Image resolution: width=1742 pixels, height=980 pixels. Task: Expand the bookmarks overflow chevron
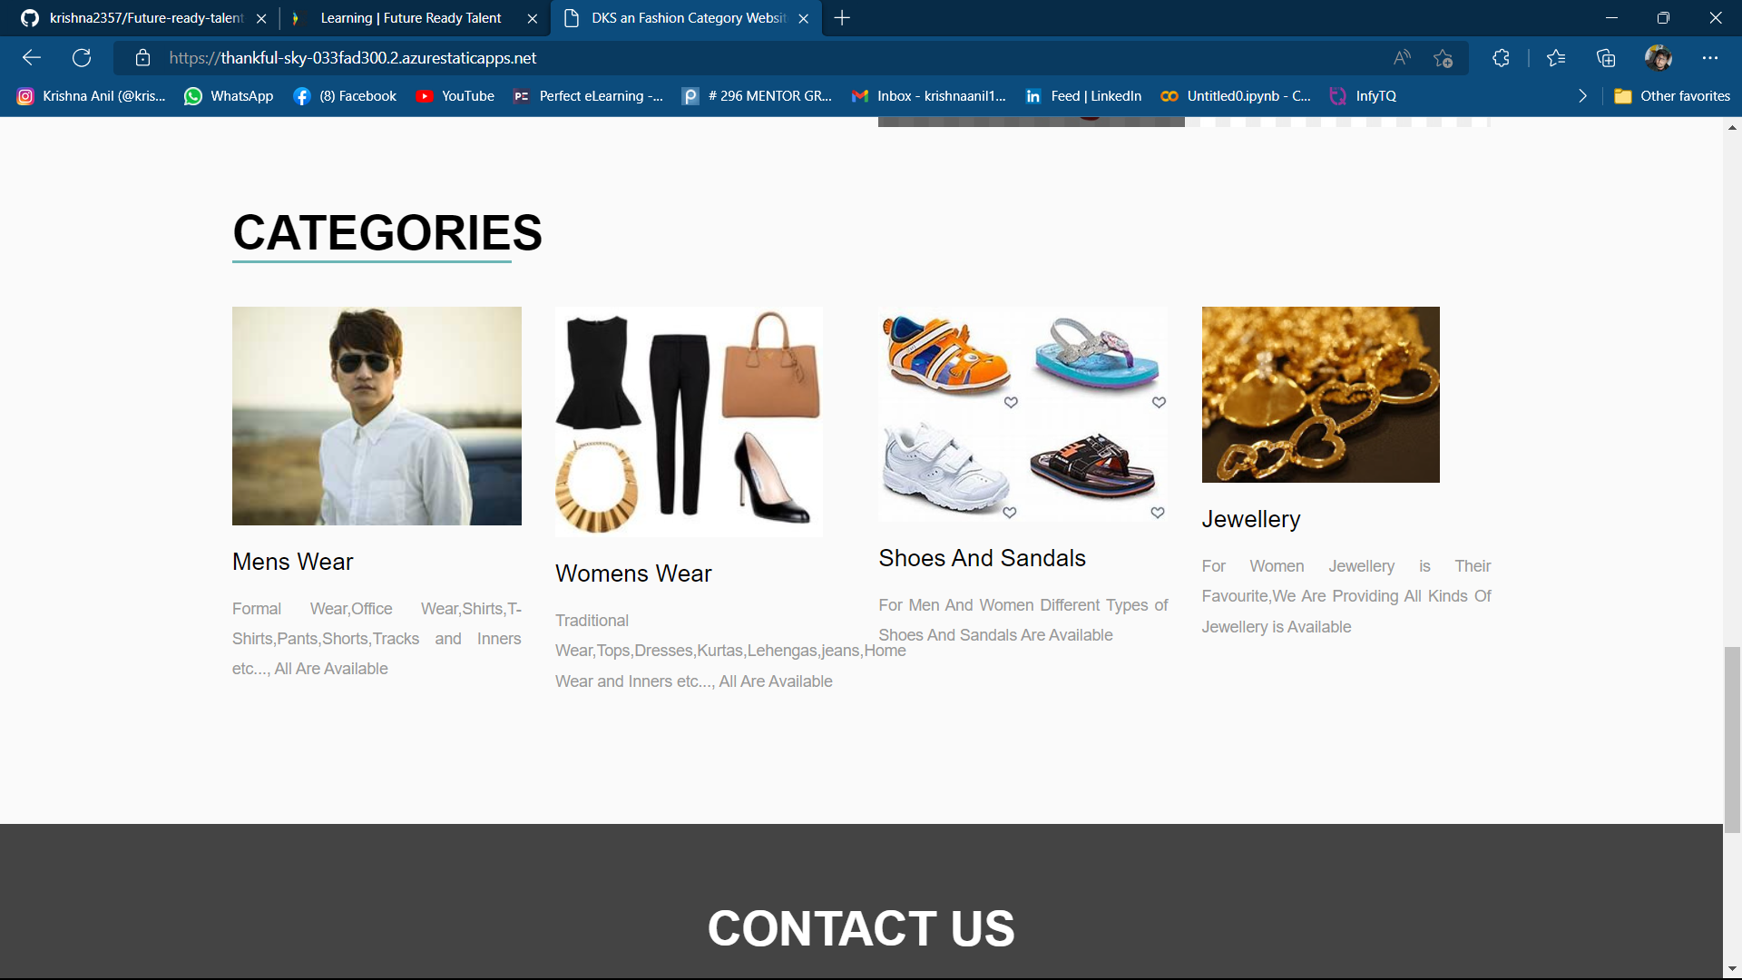tap(1582, 96)
